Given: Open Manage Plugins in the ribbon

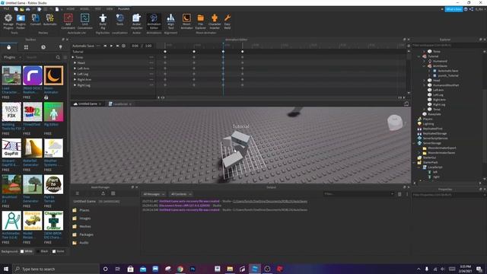Looking at the screenshot, I should pos(8,21).
